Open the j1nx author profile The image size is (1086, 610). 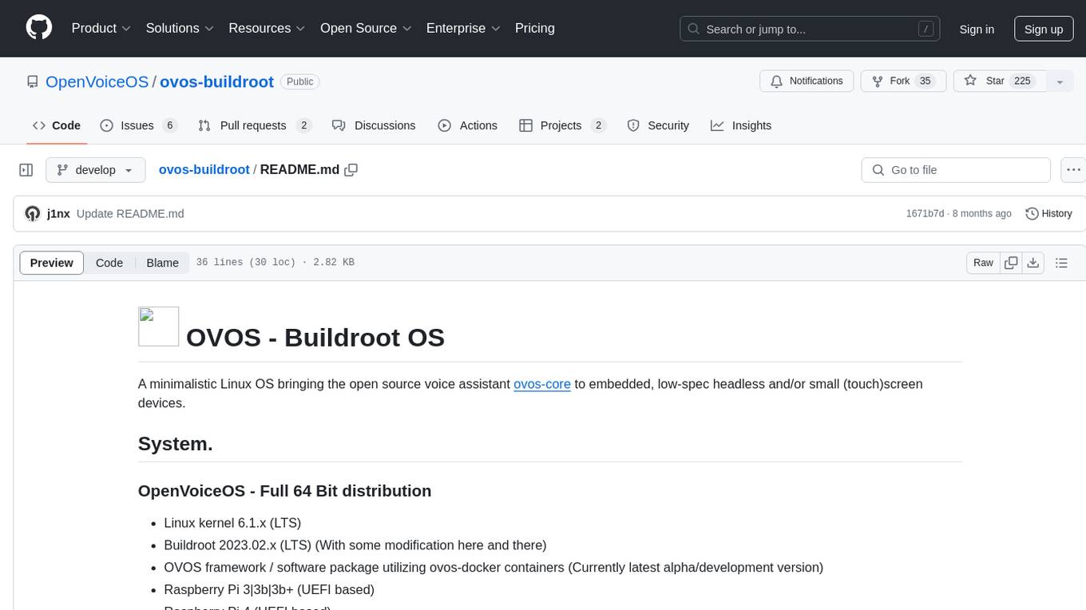[x=58, y=214]
